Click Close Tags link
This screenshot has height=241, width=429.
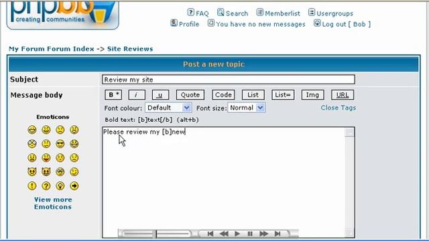coord(338,108)
